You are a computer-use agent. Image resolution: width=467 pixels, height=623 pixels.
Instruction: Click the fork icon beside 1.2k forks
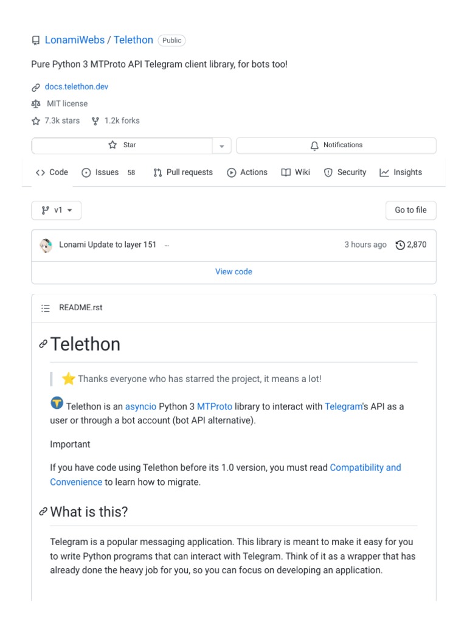95,121
